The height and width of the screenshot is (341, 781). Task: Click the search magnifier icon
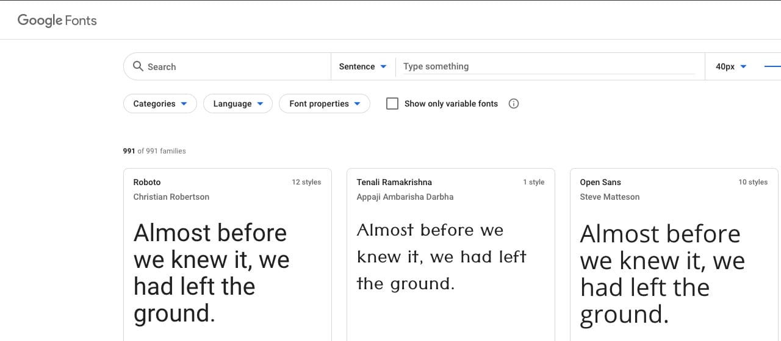point(138,66)
